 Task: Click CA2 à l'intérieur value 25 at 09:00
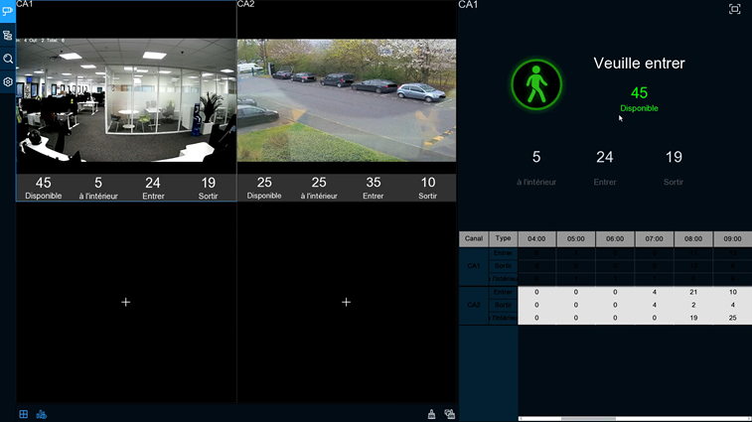click(x=732, y=318)
